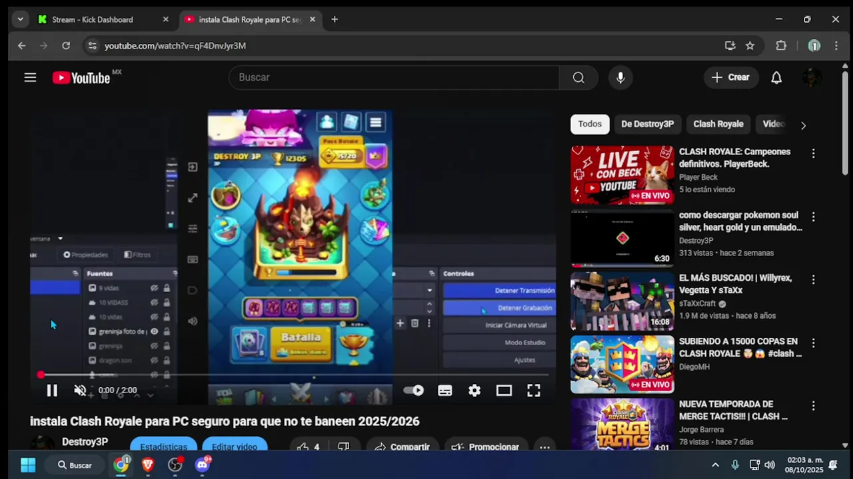Open options for EL MÁS BUSCADO video
Viewport: 853px width, 479px height.
(813, 280)
